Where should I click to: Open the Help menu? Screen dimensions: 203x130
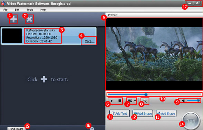43,10
